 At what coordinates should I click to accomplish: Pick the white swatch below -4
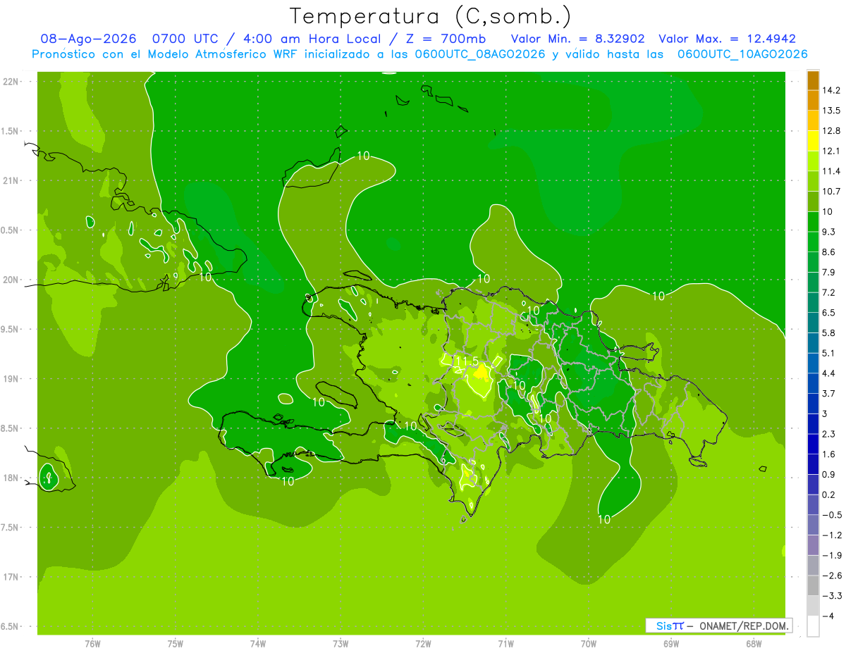click(813, 626)
